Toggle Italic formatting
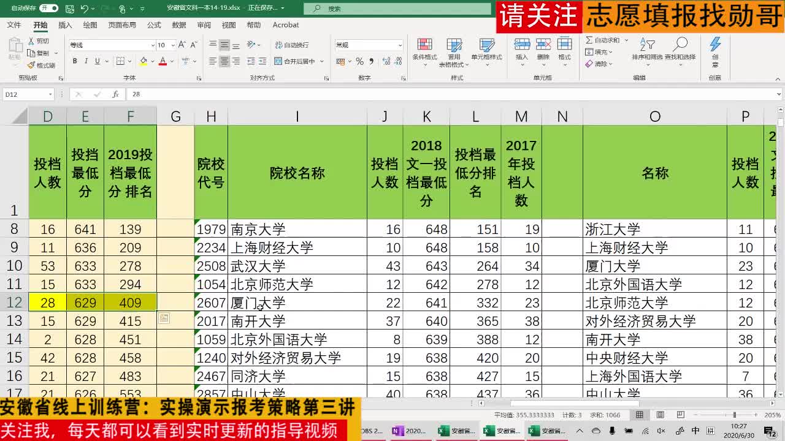Viewport: 785px width, 441px height. tap(86, 61)
